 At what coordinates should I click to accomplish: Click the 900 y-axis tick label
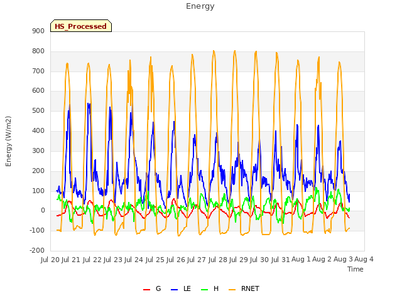point(38,31)
